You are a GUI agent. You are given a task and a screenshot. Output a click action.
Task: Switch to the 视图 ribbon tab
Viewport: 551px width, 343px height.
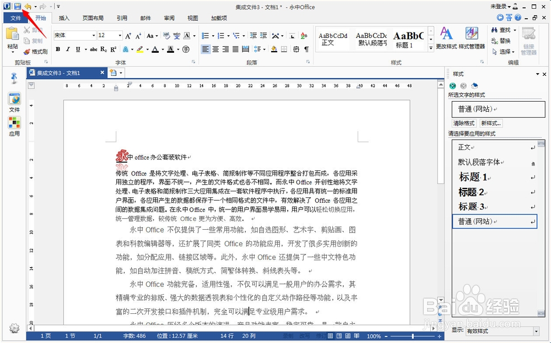192,18
